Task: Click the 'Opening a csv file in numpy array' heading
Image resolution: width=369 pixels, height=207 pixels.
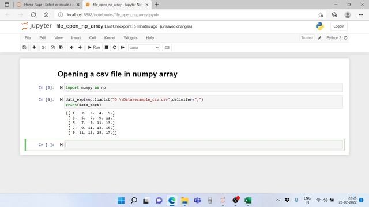Action: [x=118, y=74]
